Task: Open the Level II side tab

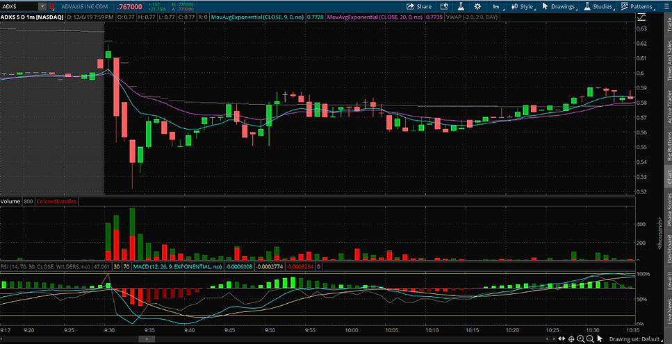Action: (668, 279)
